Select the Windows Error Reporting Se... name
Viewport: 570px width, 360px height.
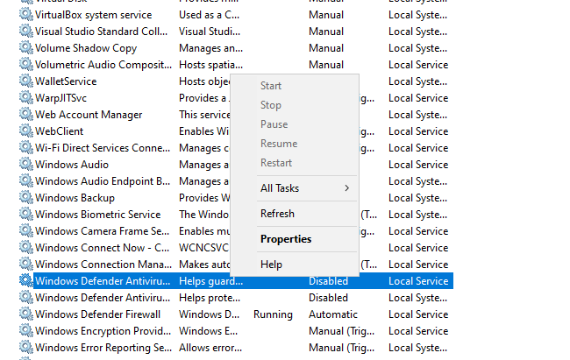(x=103, y=348)
